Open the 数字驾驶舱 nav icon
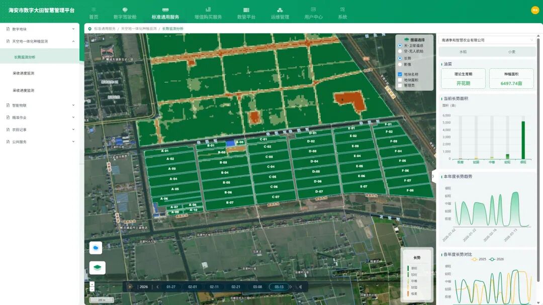Image resolution: width=543 pixels, height=305 pixels. coord(125,10)
